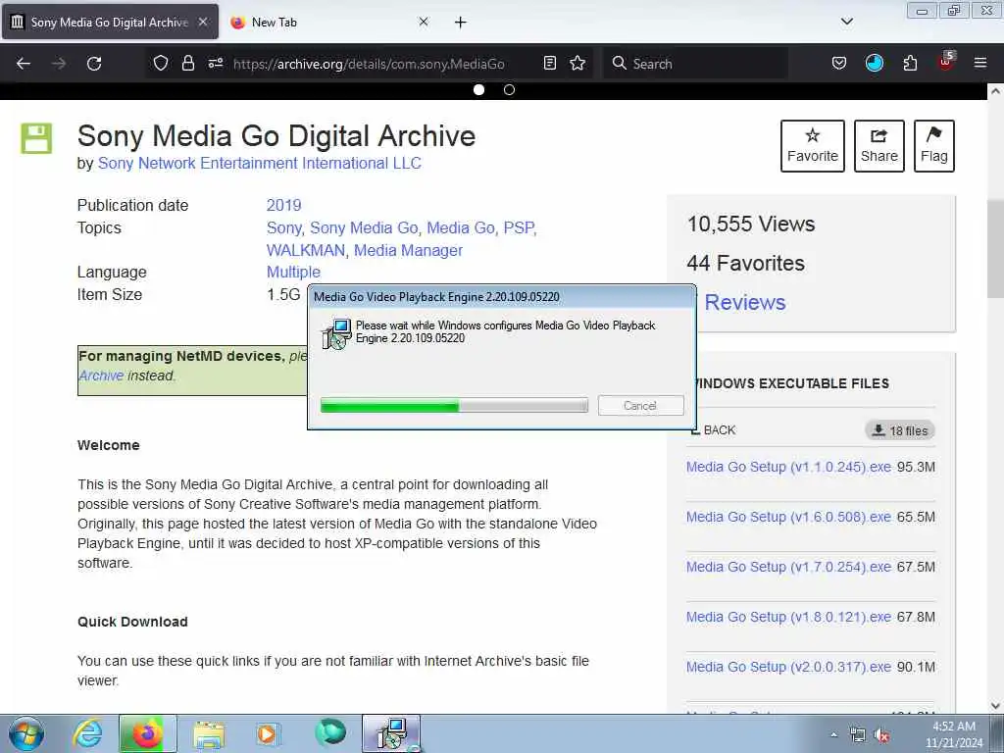This screenshot has width=1004, height=753.
Task: Click the Firefox taskbar icon
Action: (x=147, y=733)
